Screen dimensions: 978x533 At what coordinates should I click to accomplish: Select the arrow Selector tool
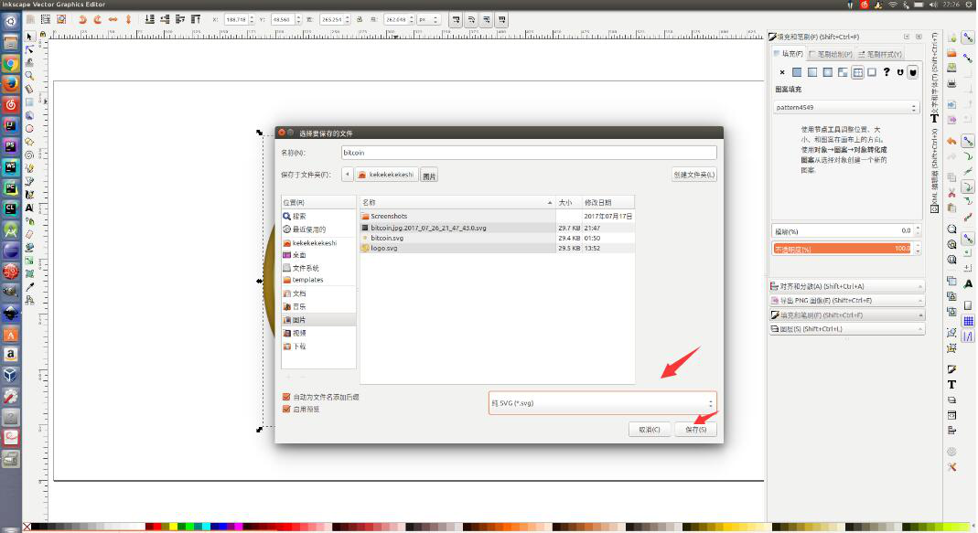[30, 37]
